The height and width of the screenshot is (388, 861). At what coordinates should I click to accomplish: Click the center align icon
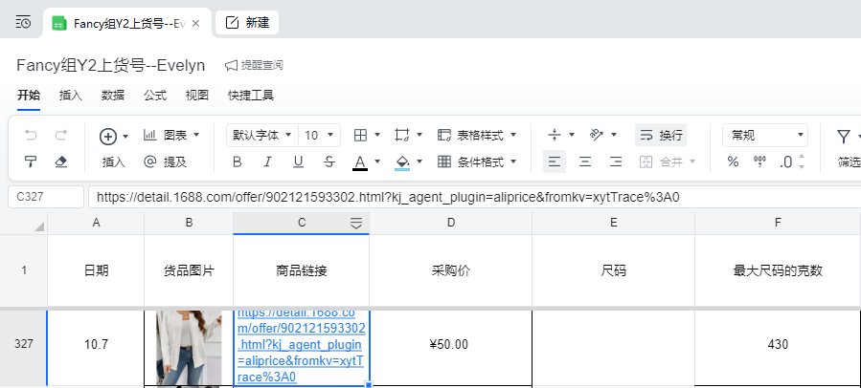tap(585, 162)
